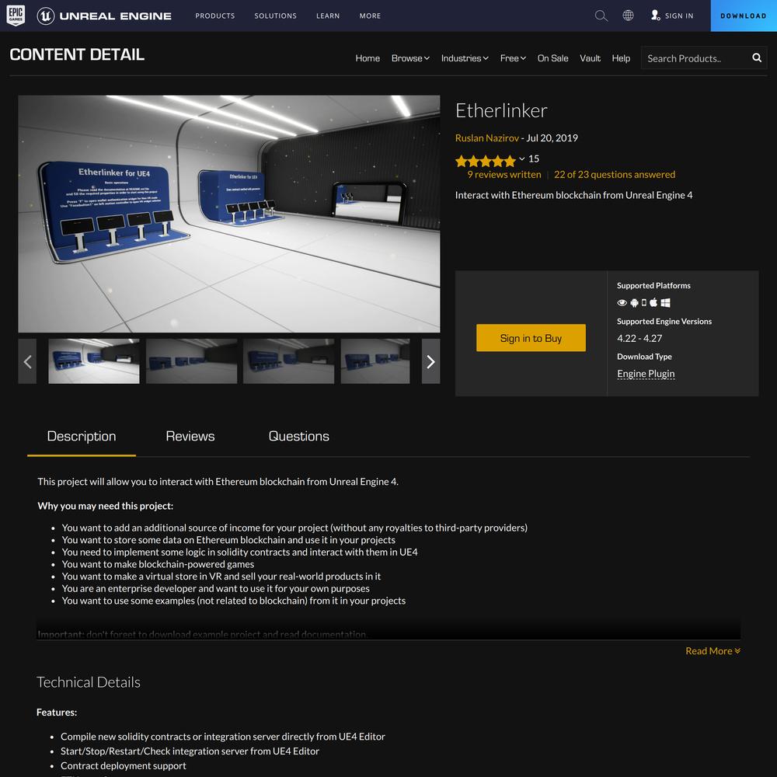The image size is (777, 777).
Task: Click the Sign In text link
Action: click(679, 16)
